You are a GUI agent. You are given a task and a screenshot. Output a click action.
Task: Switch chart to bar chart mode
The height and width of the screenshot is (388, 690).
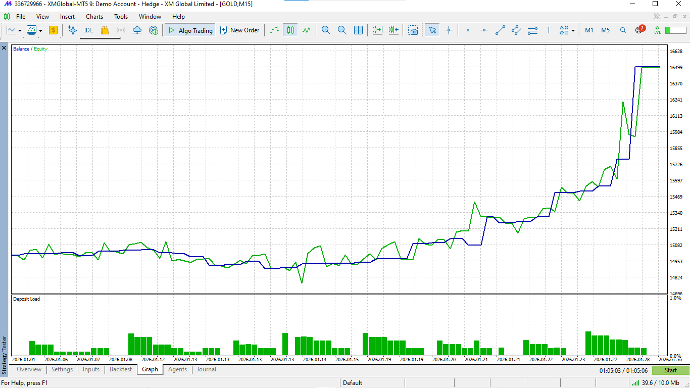(x=274, y=30)
